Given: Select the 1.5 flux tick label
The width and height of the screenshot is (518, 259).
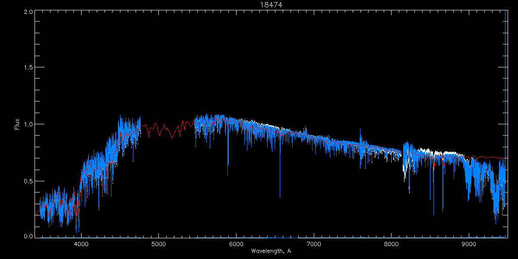Looking at the screenshot, I should coord(28,68).
